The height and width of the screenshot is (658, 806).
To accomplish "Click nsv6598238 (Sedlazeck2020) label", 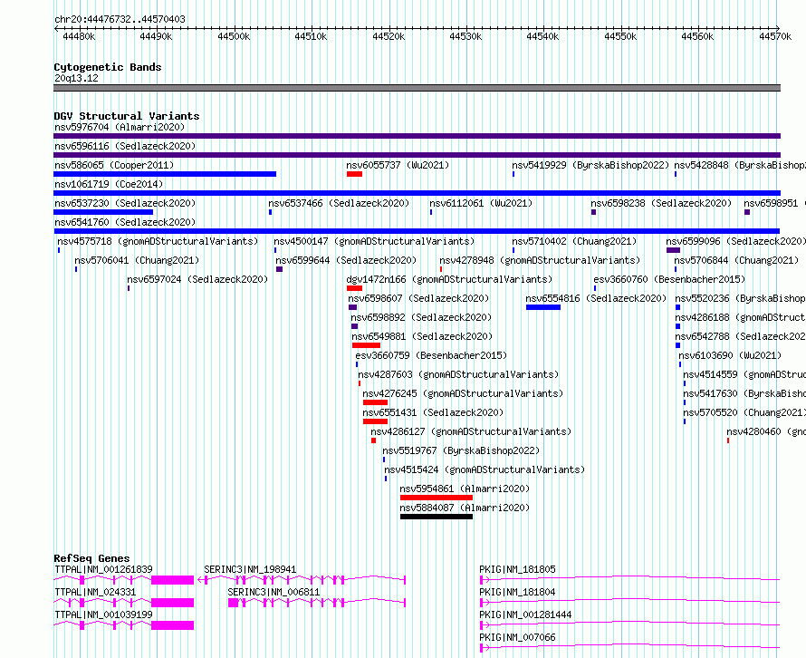I will (661, 203).
